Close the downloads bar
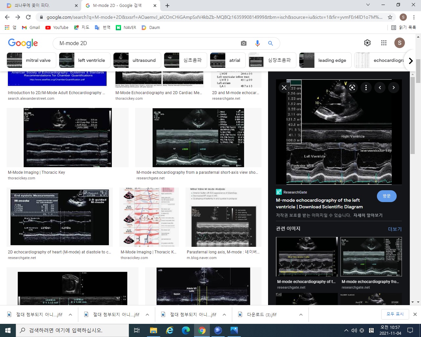Screen dimensions: 421x337 [x=415, y=314]
